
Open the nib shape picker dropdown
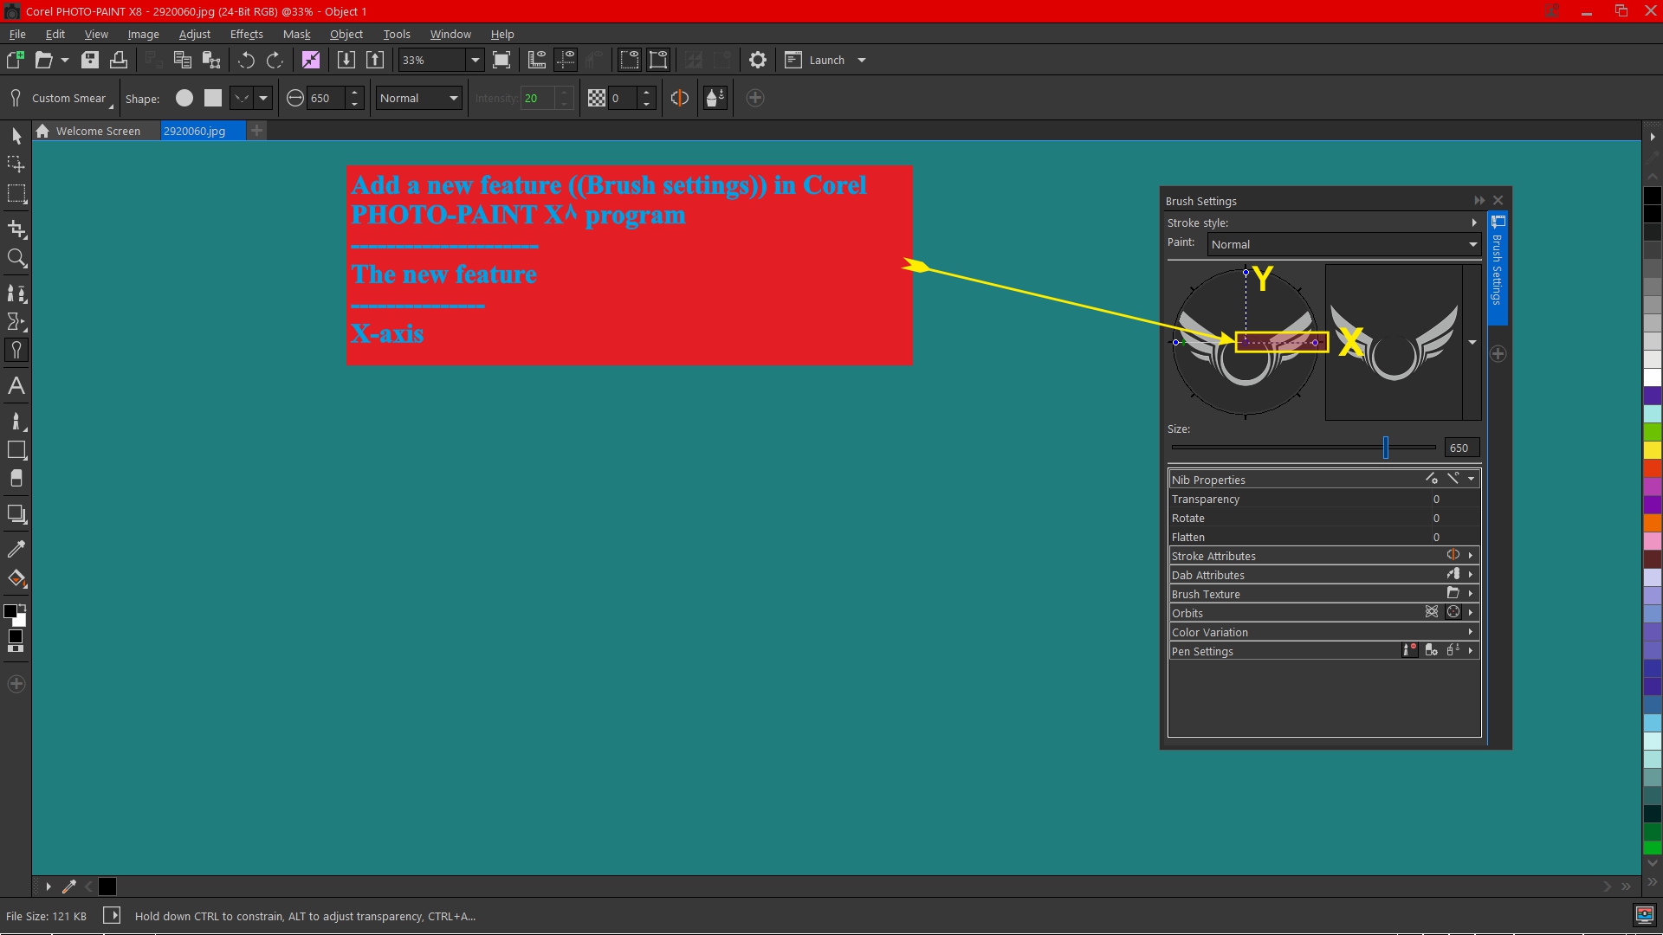(263, 98)
